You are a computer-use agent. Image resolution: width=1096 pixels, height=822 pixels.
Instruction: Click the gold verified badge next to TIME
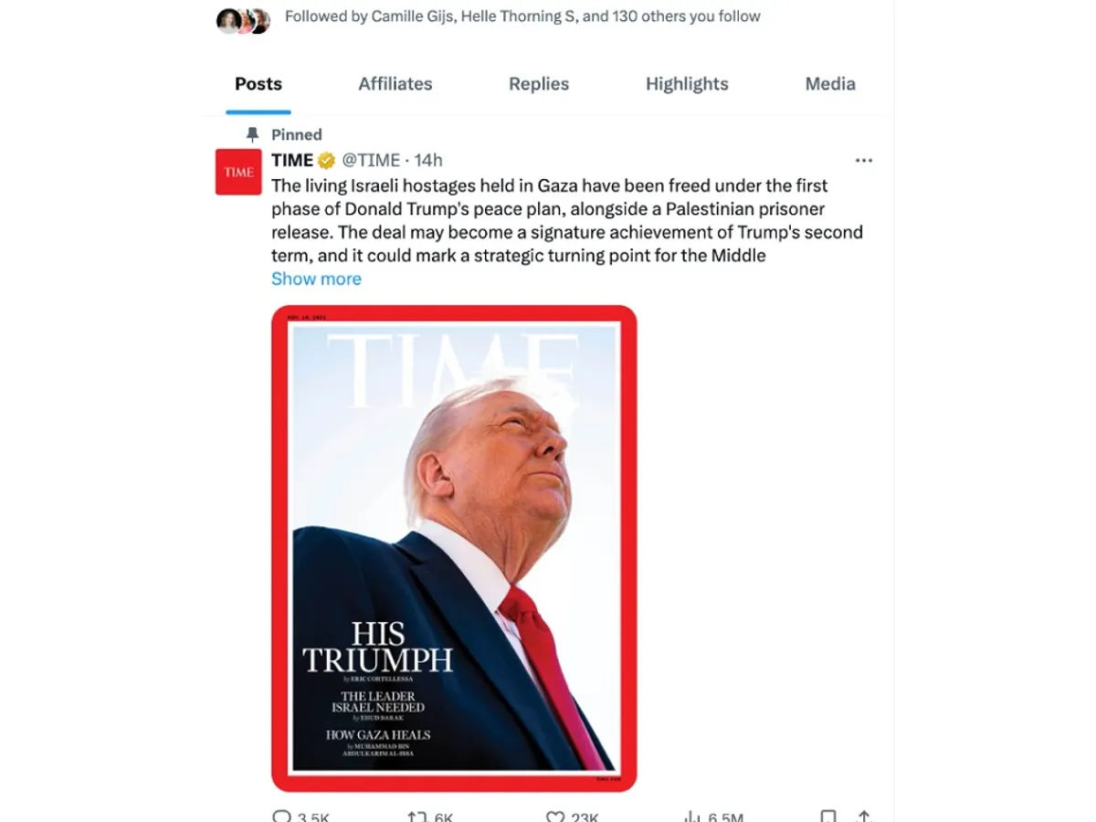coord(327,161)
